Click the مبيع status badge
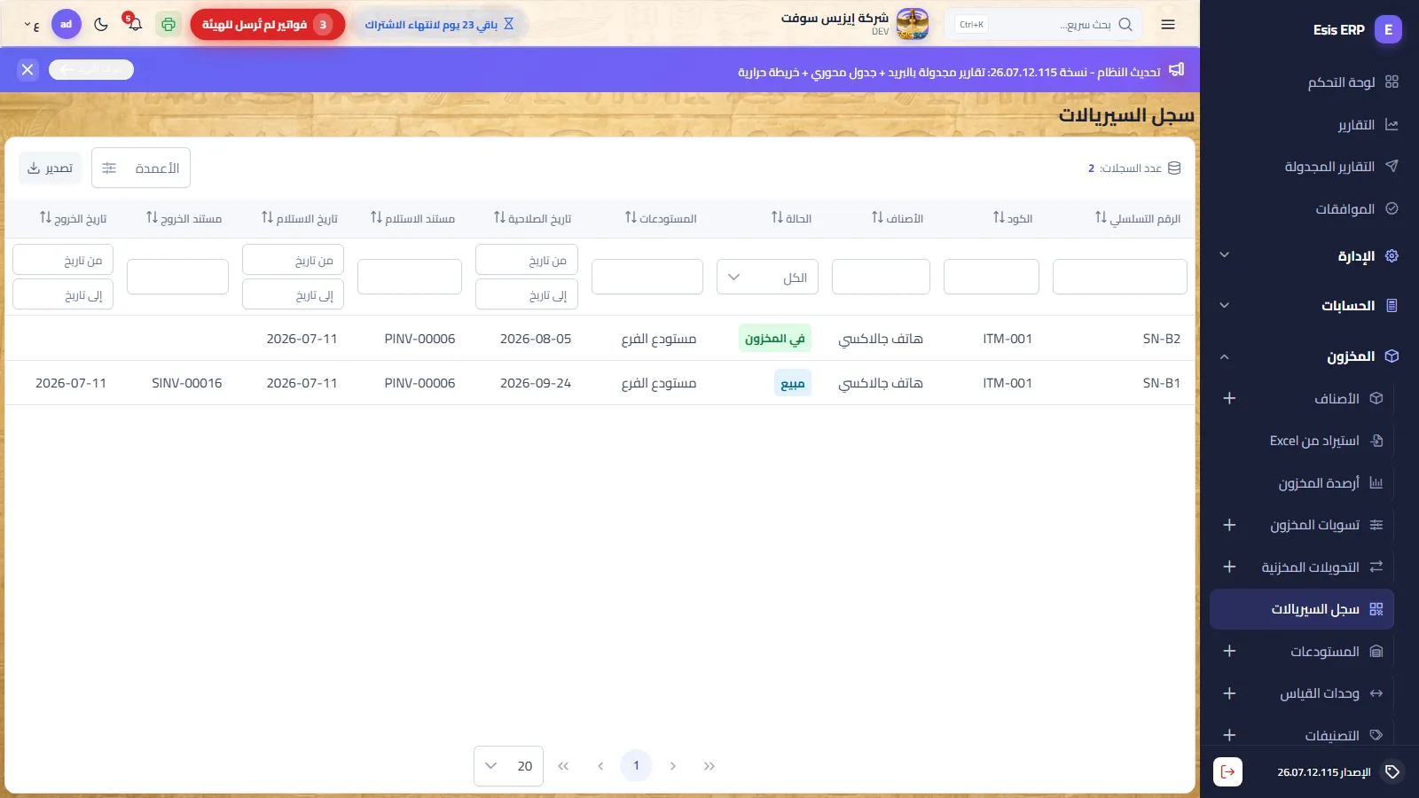Screen dimensions: 1419x798 (x=793, y=383)
